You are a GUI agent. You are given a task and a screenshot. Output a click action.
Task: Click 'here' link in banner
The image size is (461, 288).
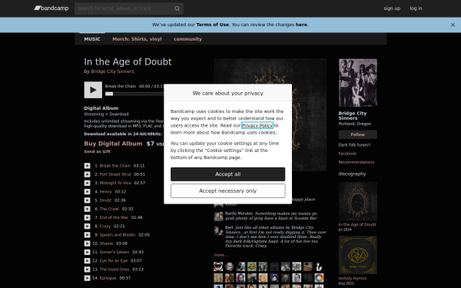[301, 25]
